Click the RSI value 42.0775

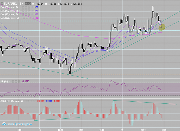[x=25, y=81]
